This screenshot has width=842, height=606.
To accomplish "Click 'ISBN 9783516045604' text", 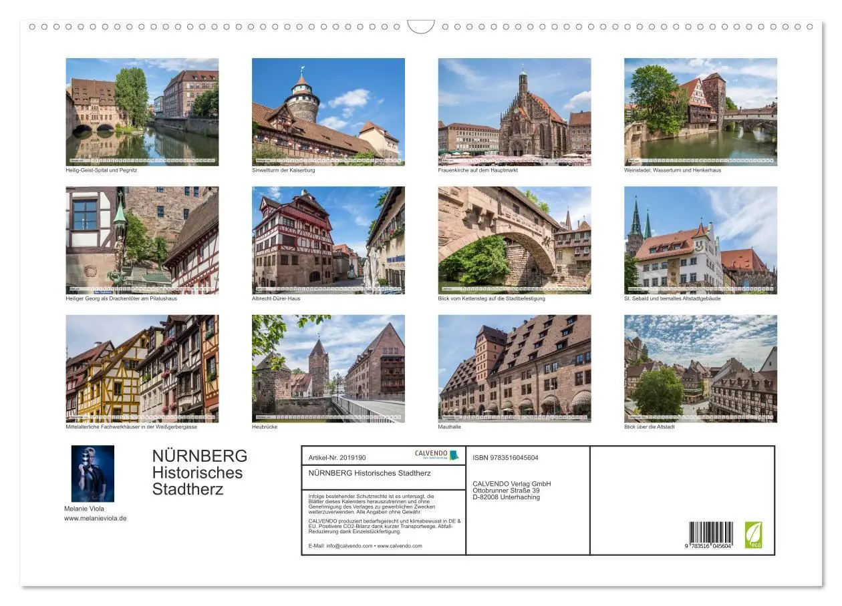I will pos(505,458).
